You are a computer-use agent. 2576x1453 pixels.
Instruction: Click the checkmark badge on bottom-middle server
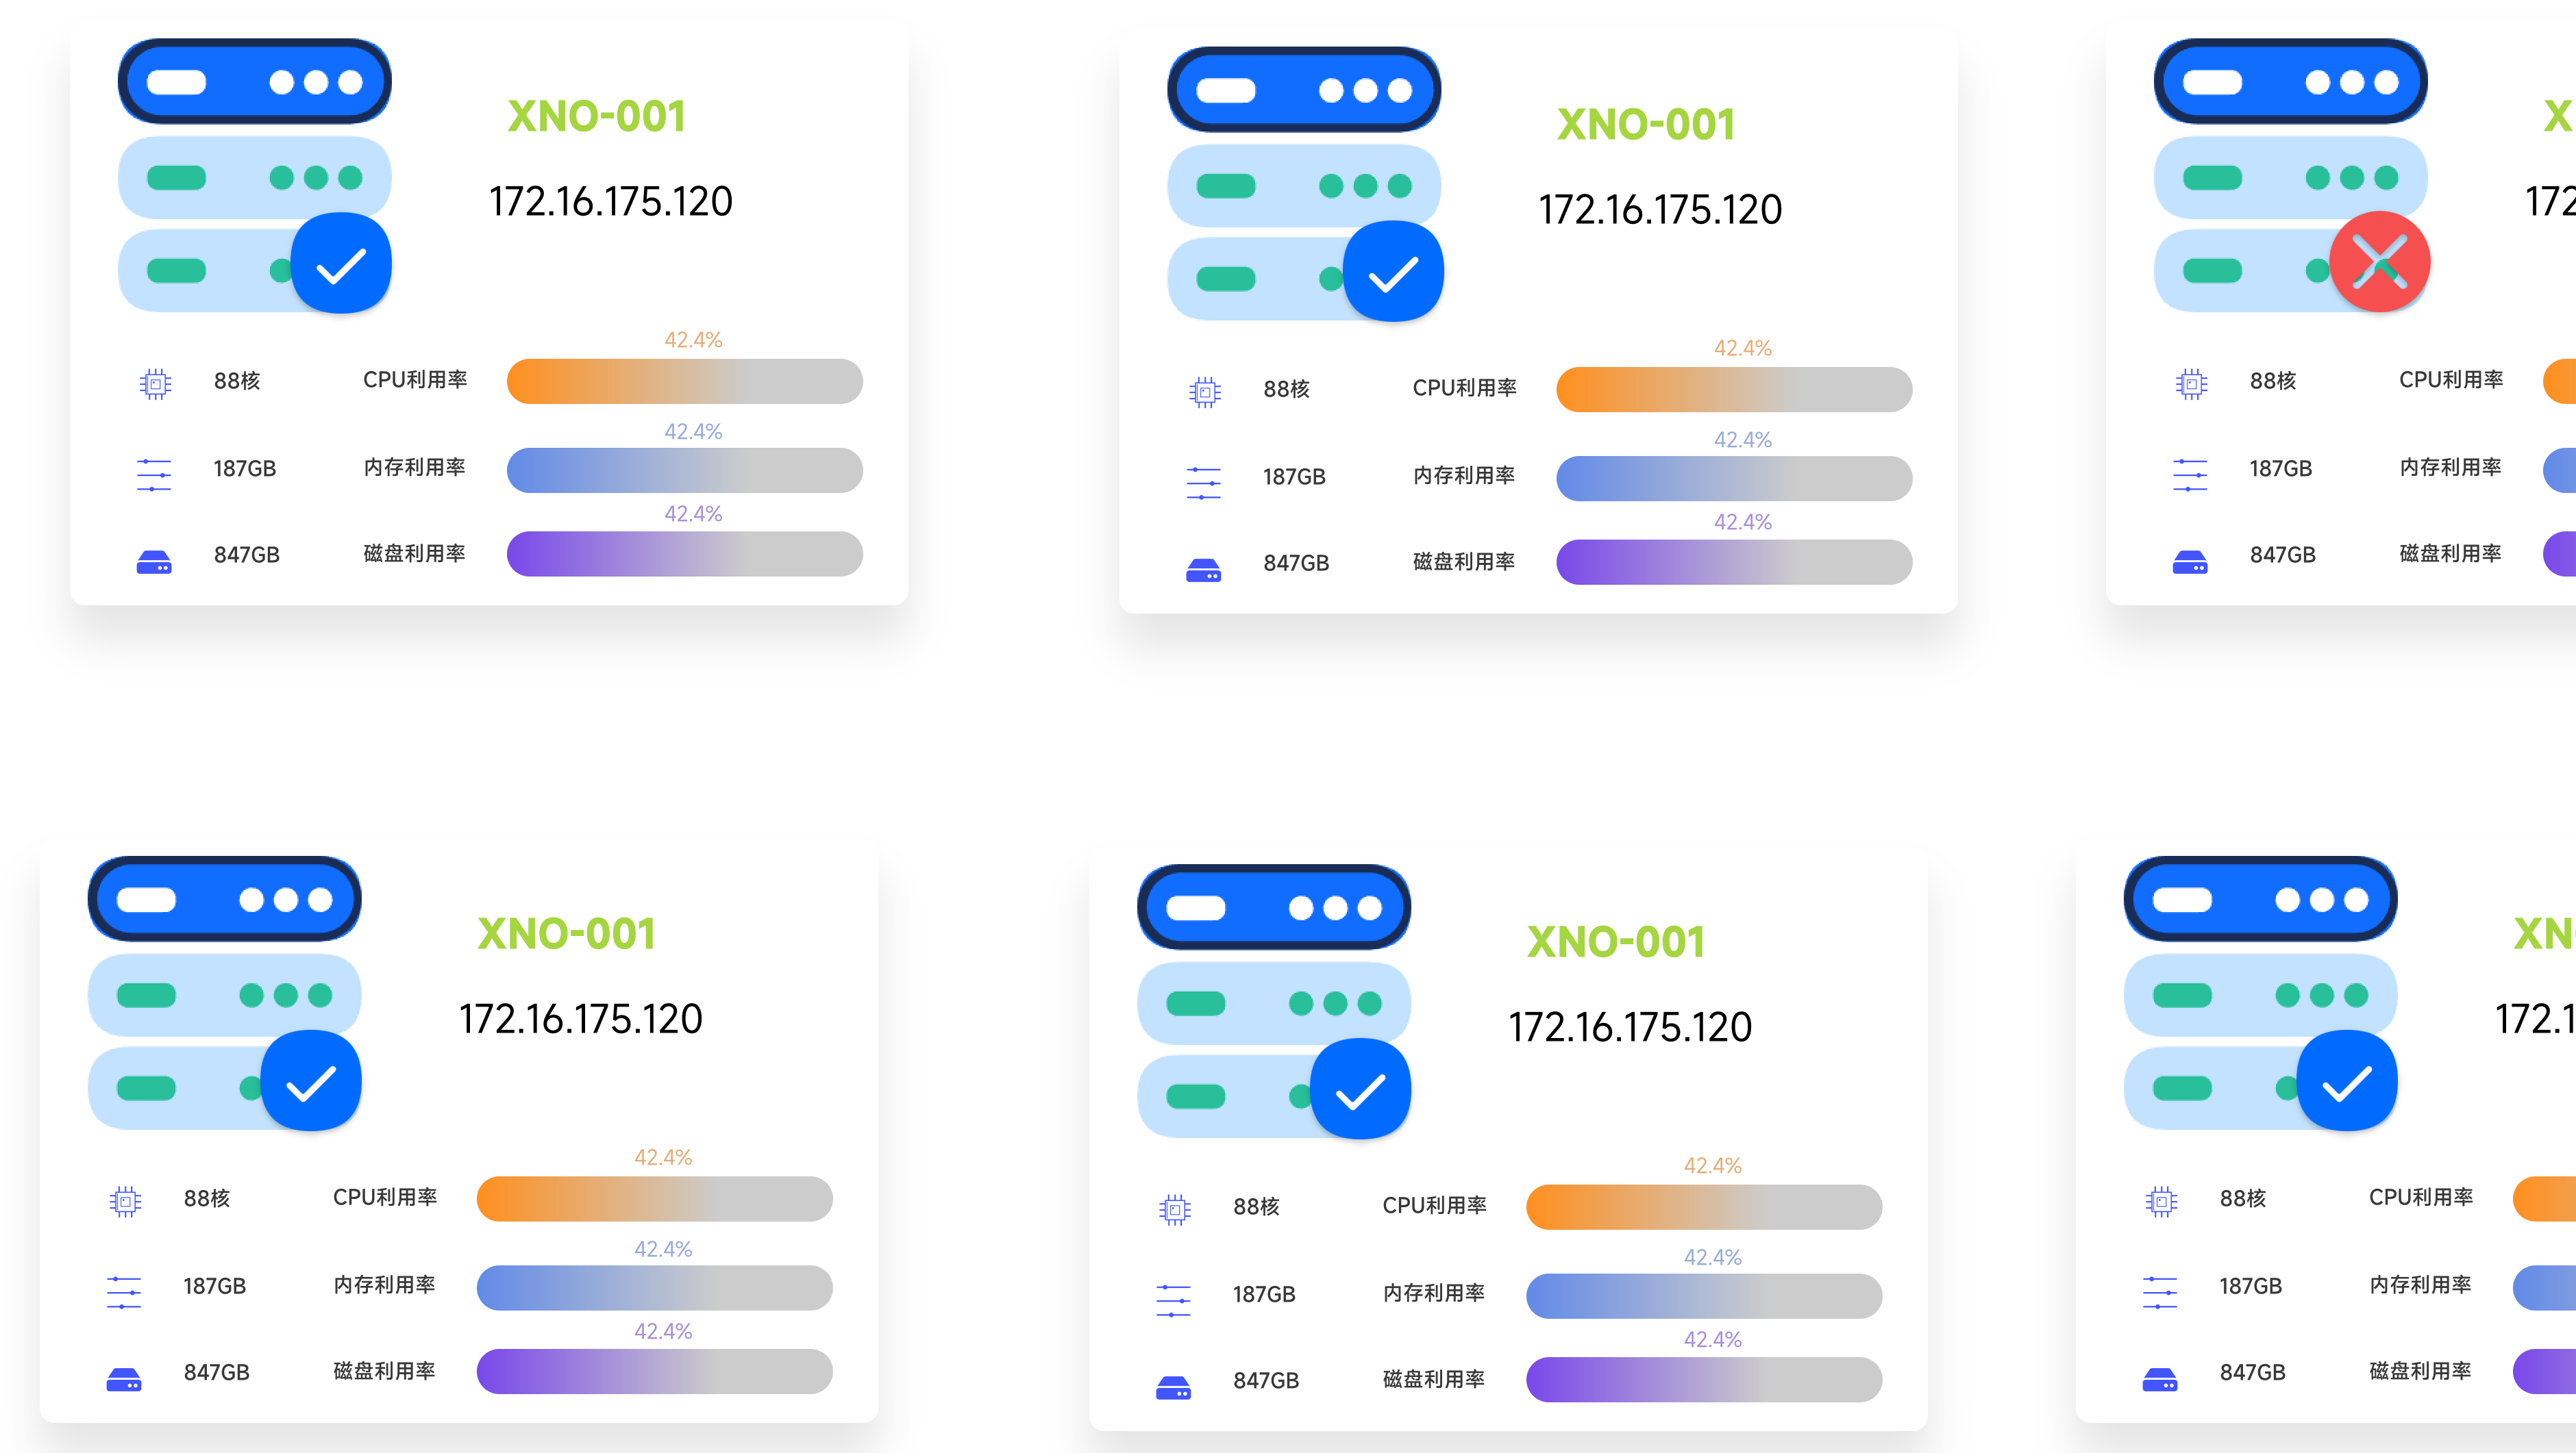tap(1360, 1089)
